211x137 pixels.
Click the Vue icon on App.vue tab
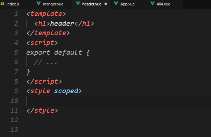pos(116,4)
